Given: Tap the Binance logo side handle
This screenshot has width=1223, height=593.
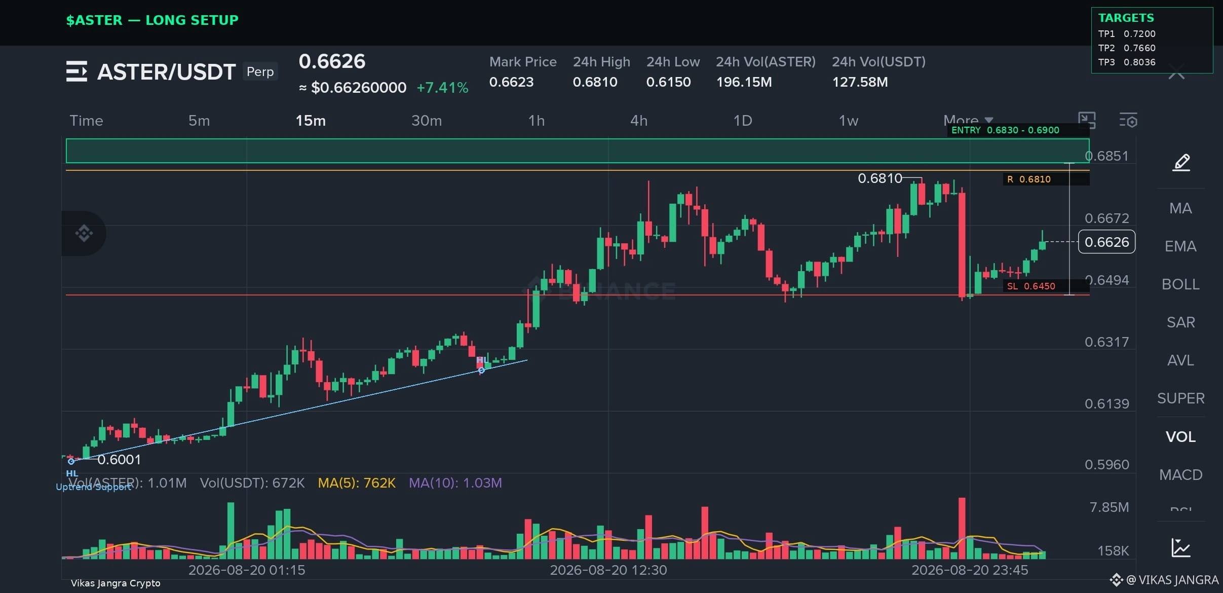Looking at the screenshot, I should tap(84, 233).
